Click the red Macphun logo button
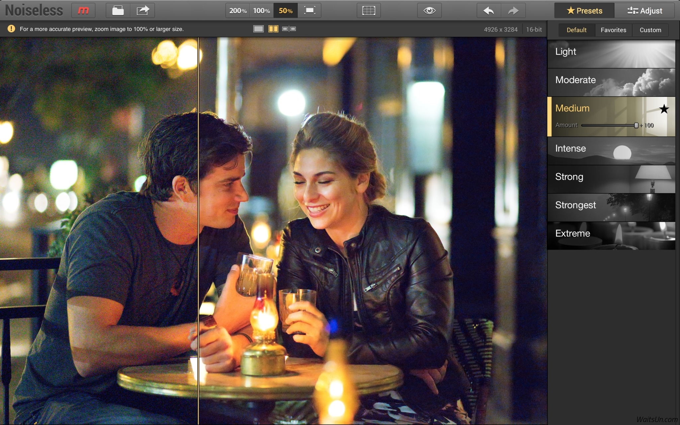This screenshot has height=425, width=680. coord(83,11)
